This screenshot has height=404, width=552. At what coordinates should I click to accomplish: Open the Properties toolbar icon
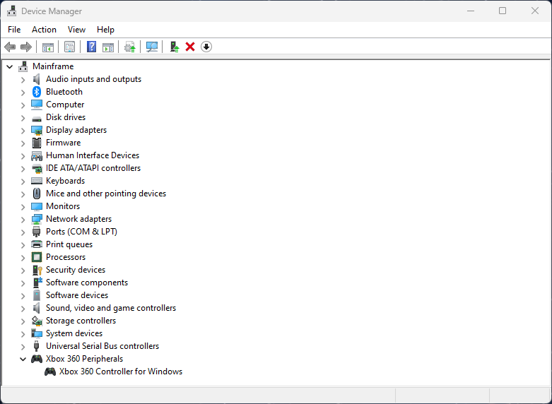pos(70,47)
